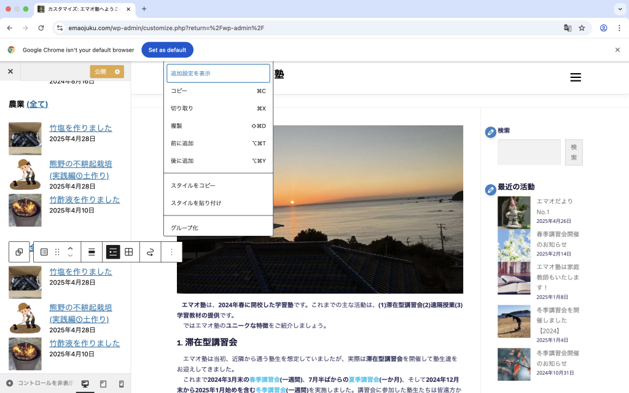Dismiss the default browser notification bar
The image size is (629, 393).
click(617, 50)
